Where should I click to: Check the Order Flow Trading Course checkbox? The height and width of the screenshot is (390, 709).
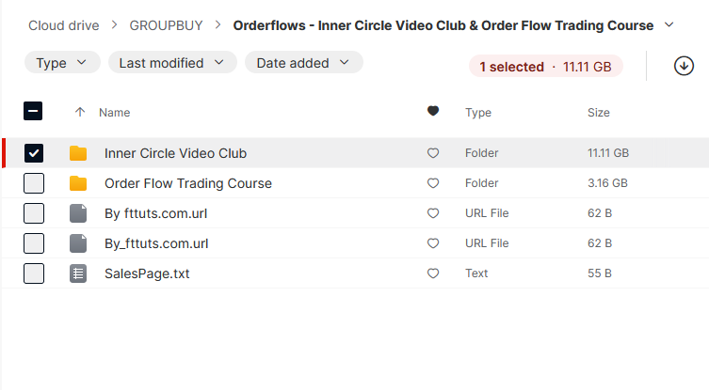[x=34, y=183]
